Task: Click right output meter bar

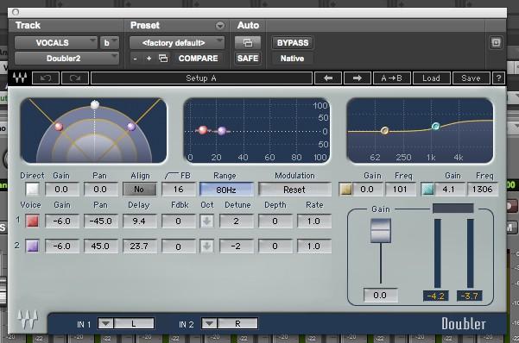Action: pos(471,253)
